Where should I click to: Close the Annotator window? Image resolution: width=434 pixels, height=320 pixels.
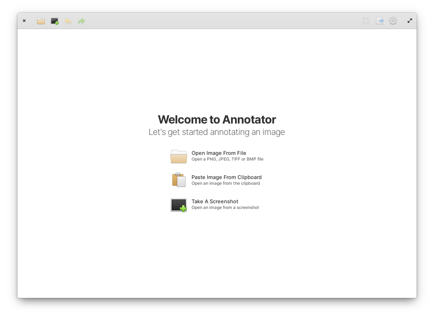[24, 21]
